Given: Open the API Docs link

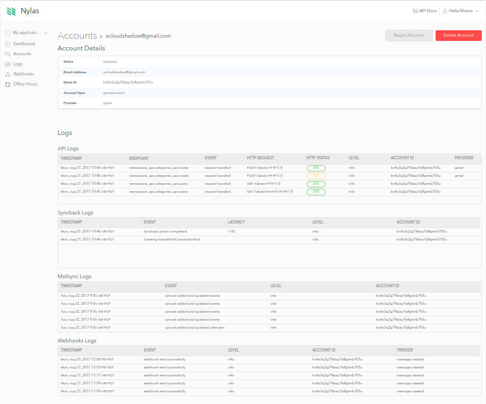Looking at the screenshot, I should [428, 11].
